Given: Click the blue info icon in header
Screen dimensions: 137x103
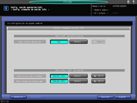Looking at the screenshot, I should click(x=6, y=8).
